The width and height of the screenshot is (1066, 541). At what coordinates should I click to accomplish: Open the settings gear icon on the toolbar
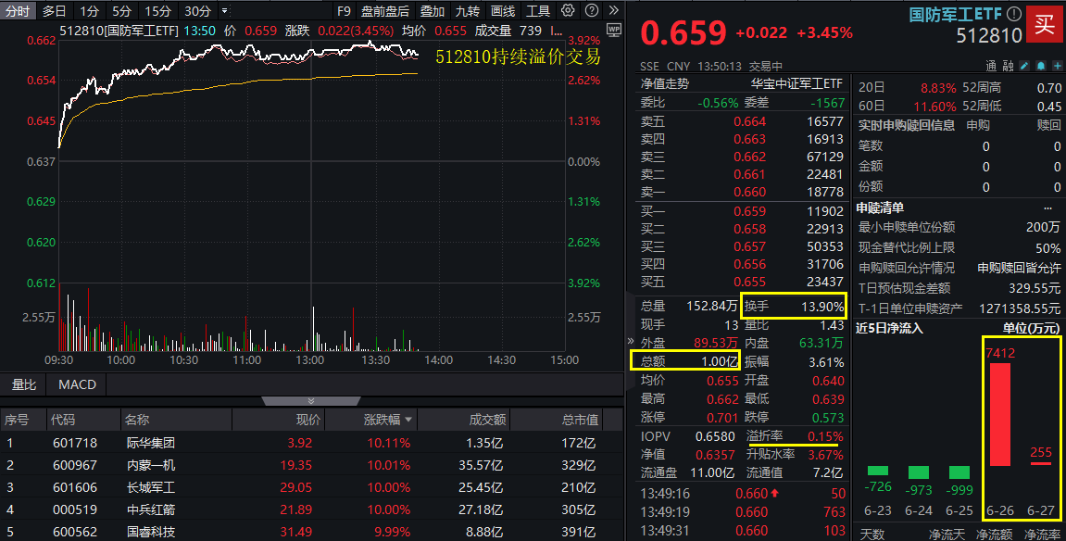pos(567,9)
